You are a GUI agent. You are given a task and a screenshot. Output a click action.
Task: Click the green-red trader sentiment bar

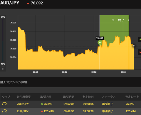[3, 41]
